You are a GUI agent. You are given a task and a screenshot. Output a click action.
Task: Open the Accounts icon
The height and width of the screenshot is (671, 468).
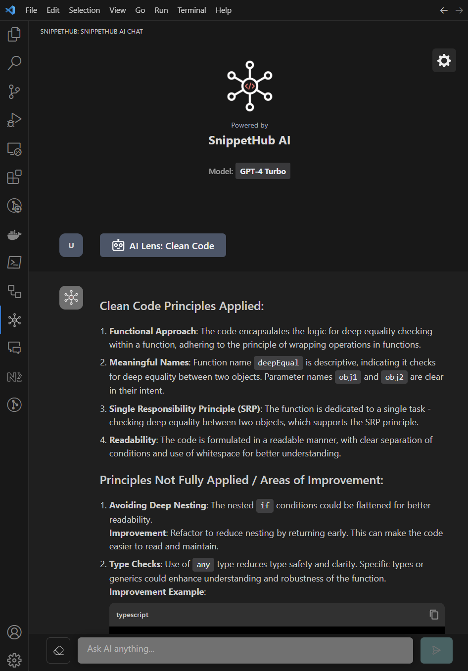[14, 632]
